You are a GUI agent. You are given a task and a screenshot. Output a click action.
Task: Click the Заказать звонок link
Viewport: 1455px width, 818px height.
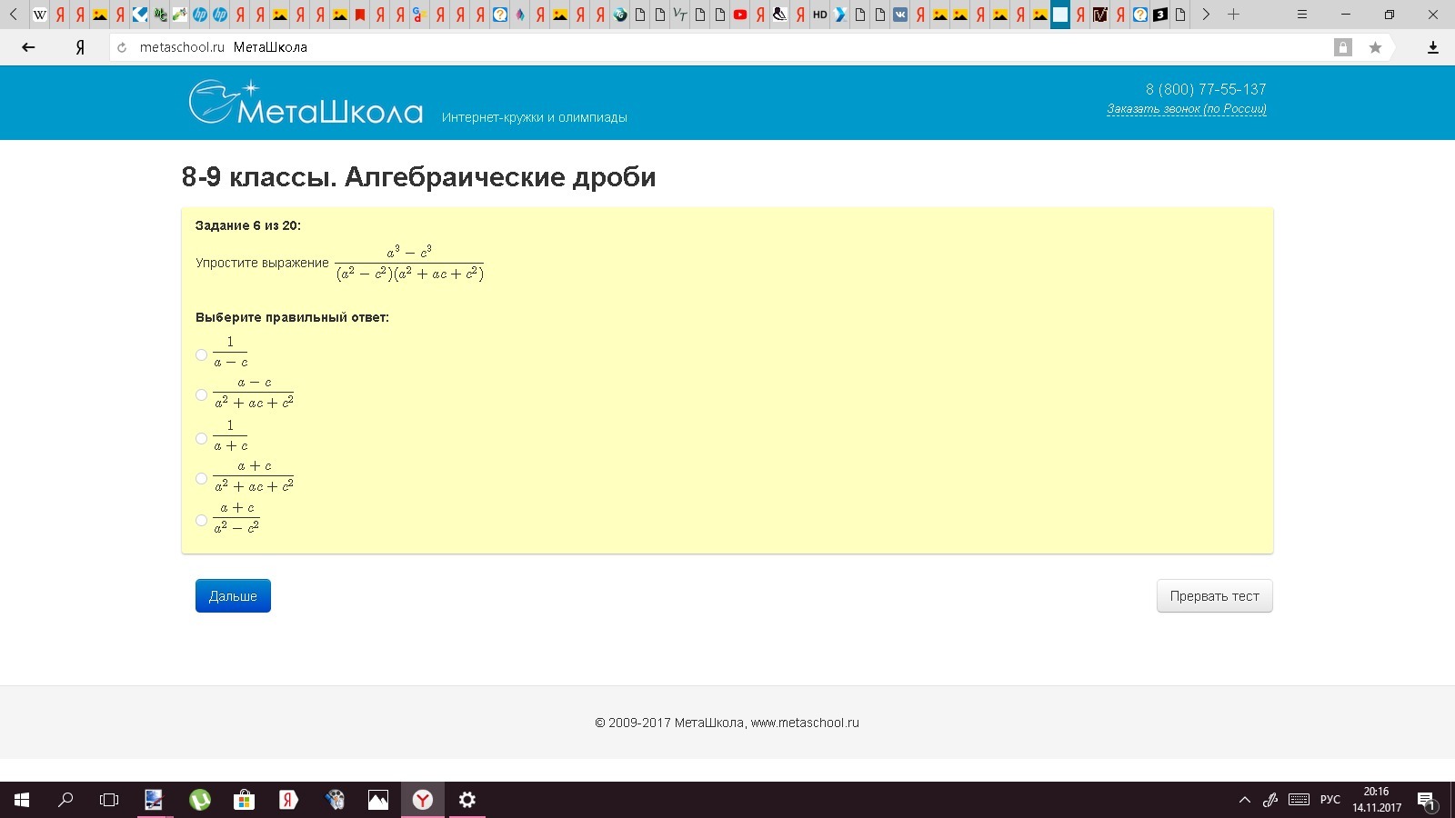[x=1187, y=109]
